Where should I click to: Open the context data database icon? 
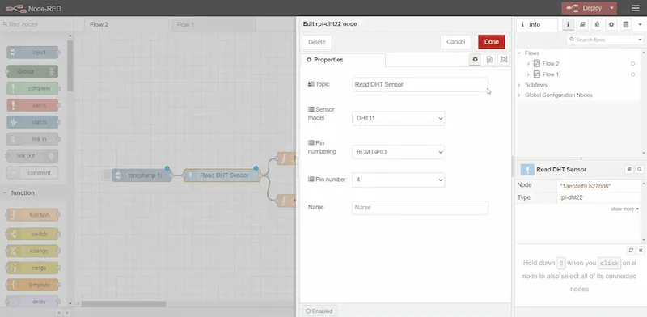click(625, 25)
